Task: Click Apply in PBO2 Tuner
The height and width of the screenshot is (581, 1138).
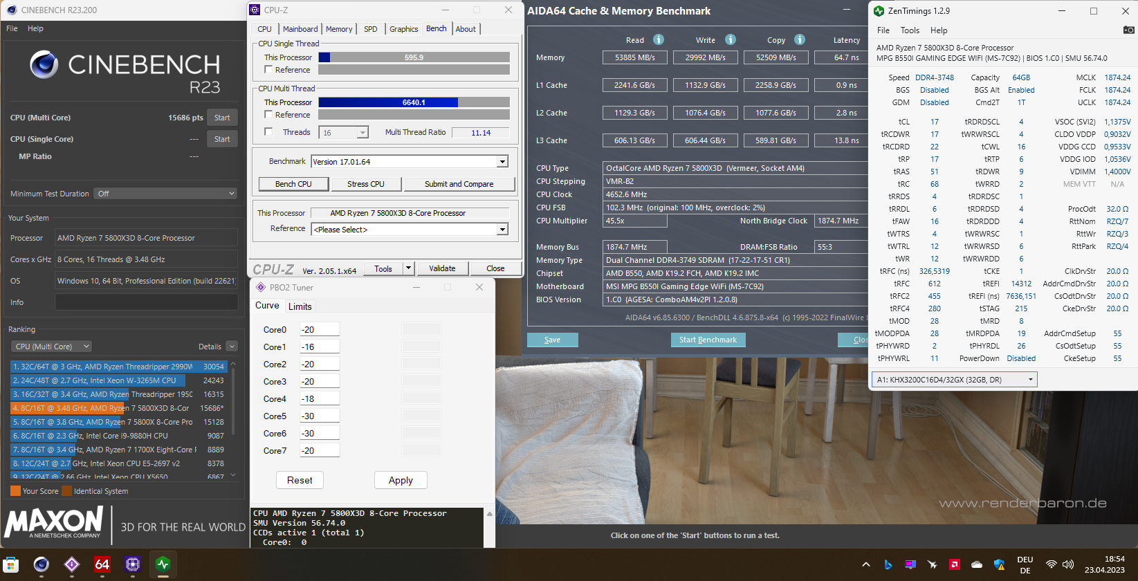Action: 401,480
